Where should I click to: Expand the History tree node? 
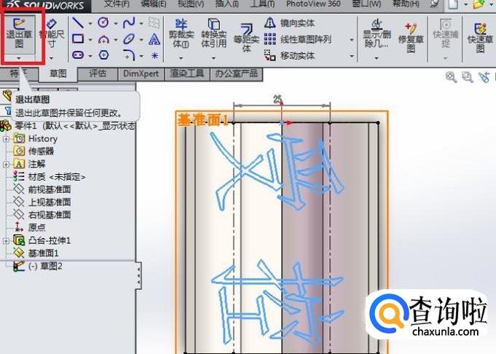click(6, 139)
